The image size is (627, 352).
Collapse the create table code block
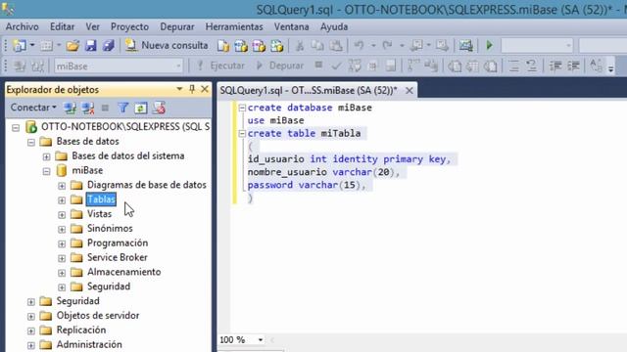242,134
